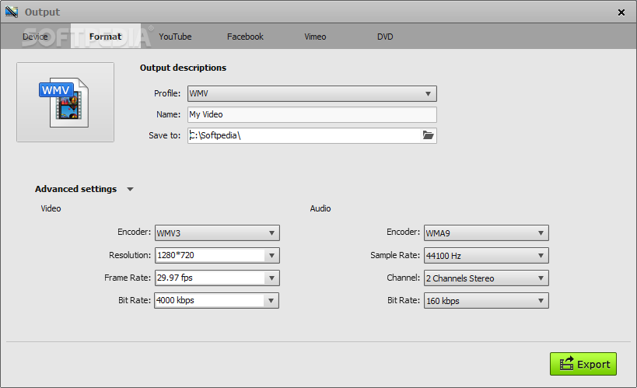Open the Frame Rate 29.97 fps dropdown
The height and width of the screenshot is (388, 637).
(x=217, y=278)
